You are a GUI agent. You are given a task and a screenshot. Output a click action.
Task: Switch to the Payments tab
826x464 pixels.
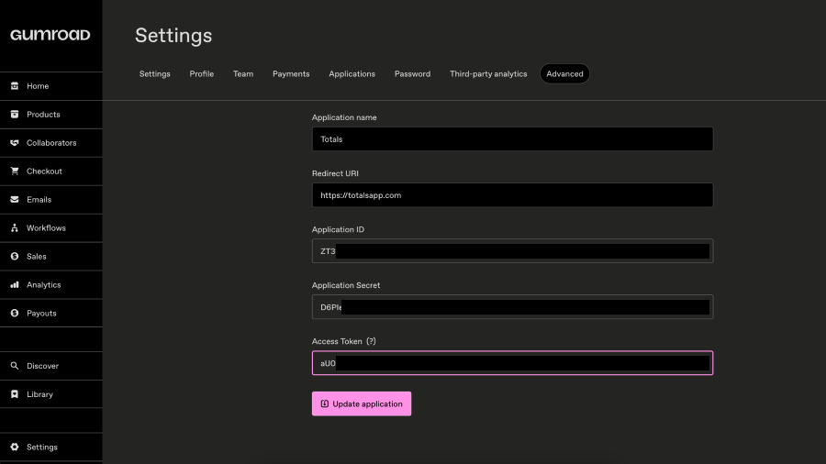pos(291,73)
